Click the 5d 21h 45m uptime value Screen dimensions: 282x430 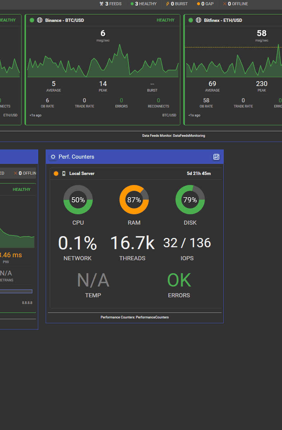point(199,173)
